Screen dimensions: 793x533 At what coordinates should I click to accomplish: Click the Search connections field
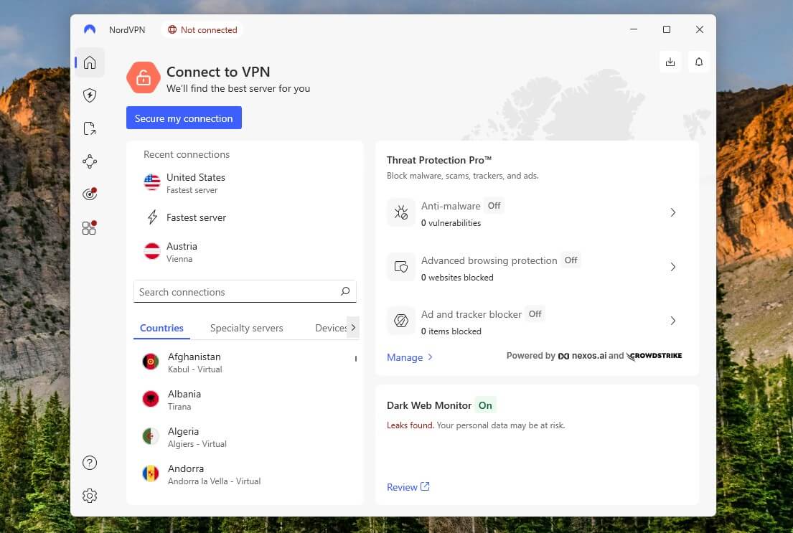[x=244, y=291]
